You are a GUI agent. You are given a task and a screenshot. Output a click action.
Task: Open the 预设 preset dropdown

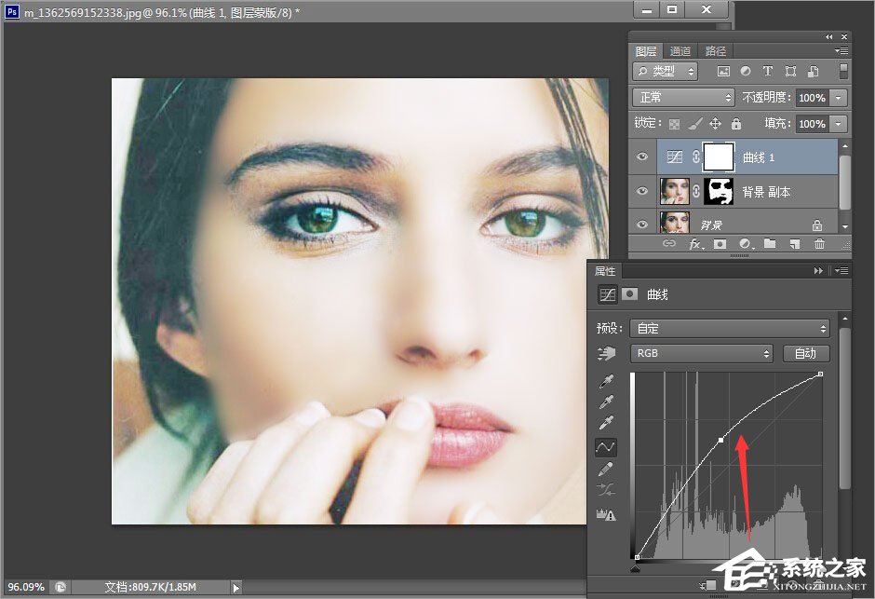729,328
